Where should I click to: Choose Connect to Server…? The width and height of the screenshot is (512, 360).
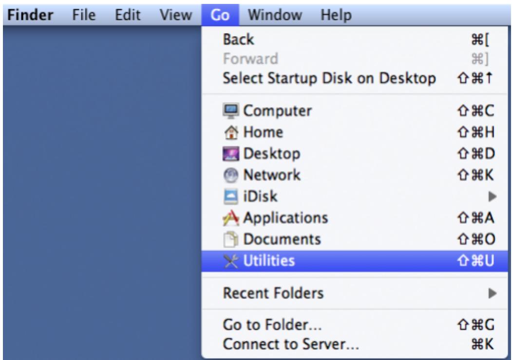click(x=355, y=344)
